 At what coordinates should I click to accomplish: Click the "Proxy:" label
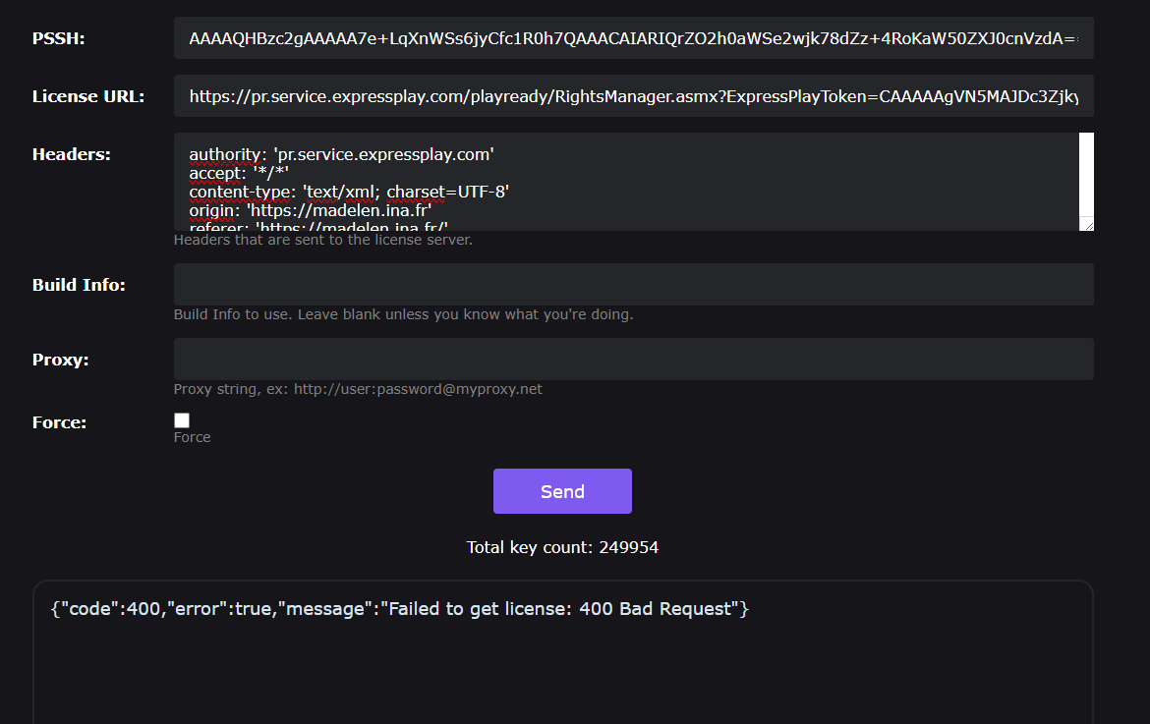click(x=61, y=360)
